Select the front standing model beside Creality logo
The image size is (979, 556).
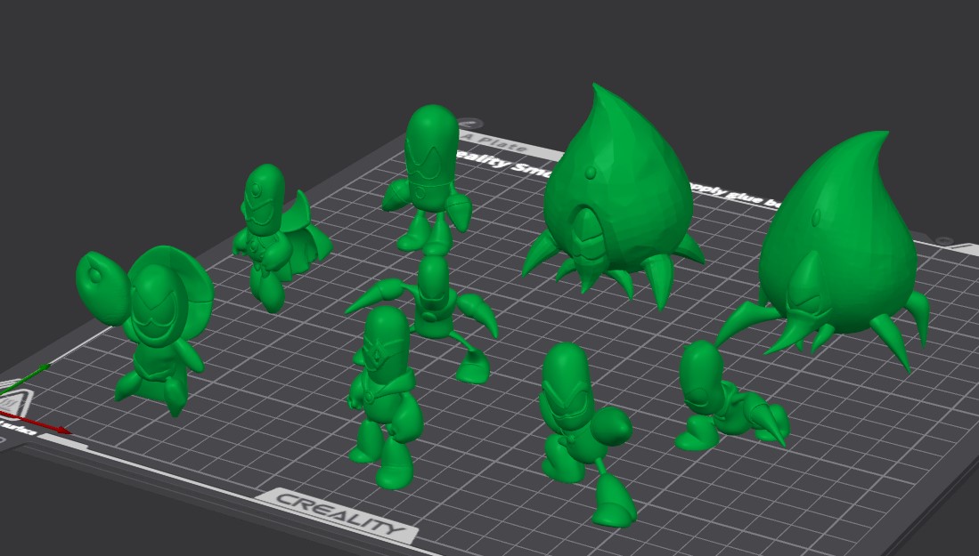pos(384,396)
